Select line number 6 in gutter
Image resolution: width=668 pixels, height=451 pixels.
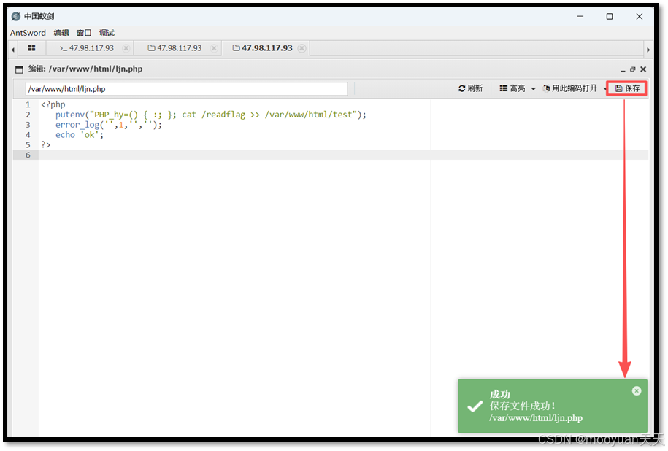28,155
